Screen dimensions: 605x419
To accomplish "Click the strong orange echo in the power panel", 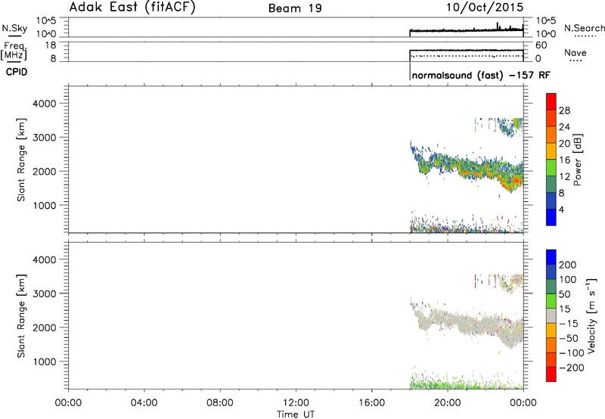I will click(516, 181).
